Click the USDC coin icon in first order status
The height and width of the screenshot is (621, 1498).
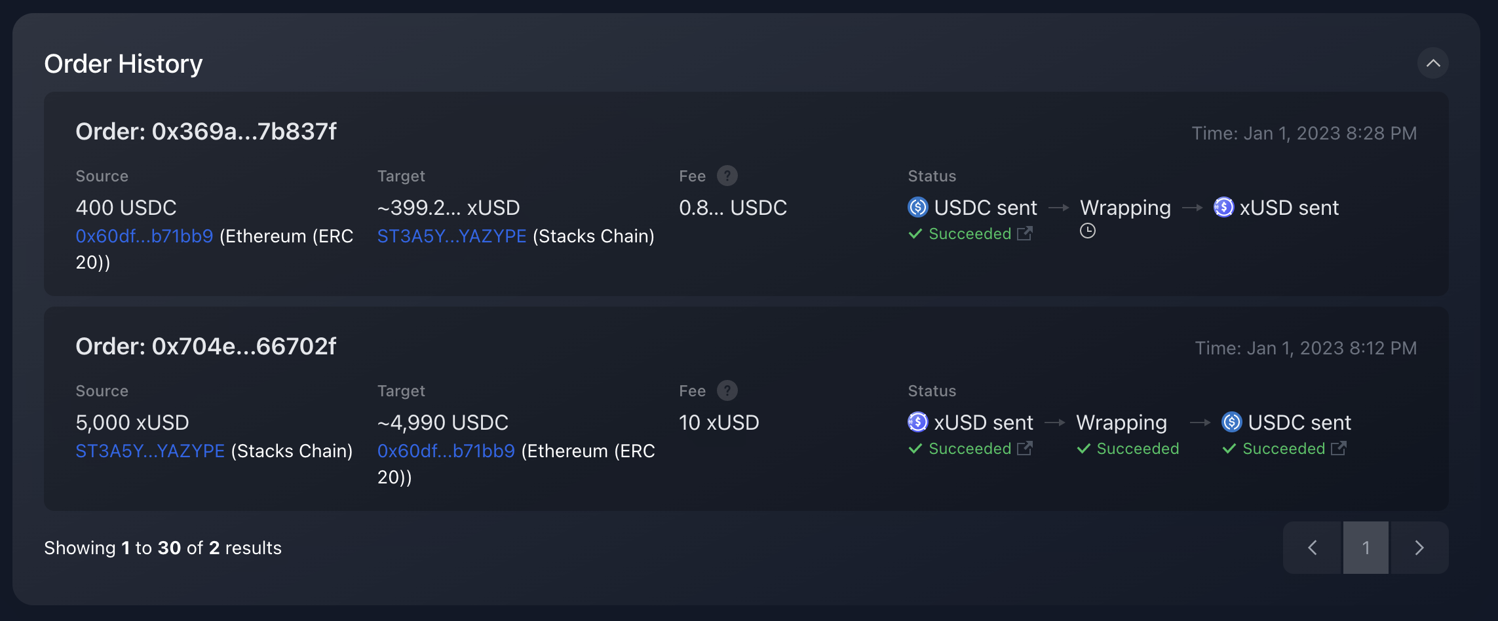918,208
